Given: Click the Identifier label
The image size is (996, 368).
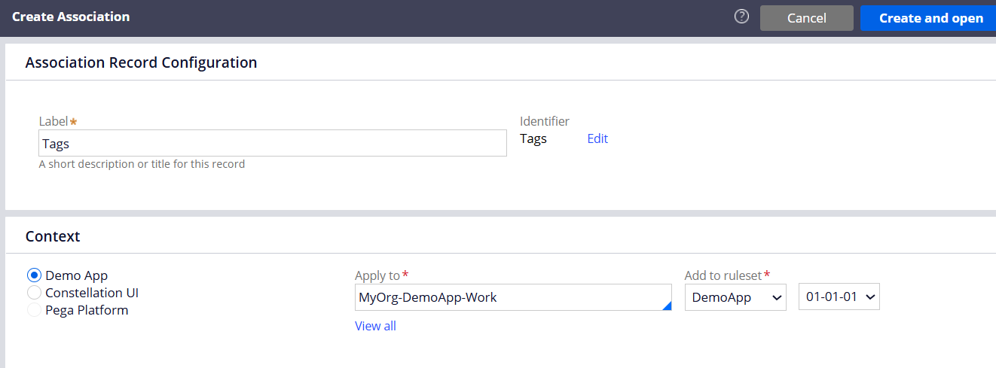Looking at the screenshot, I should (545, 121).
